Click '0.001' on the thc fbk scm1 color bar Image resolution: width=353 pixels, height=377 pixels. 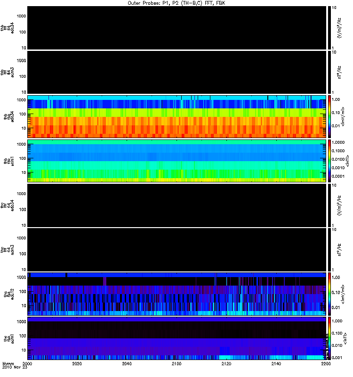[x=337, y=358]
